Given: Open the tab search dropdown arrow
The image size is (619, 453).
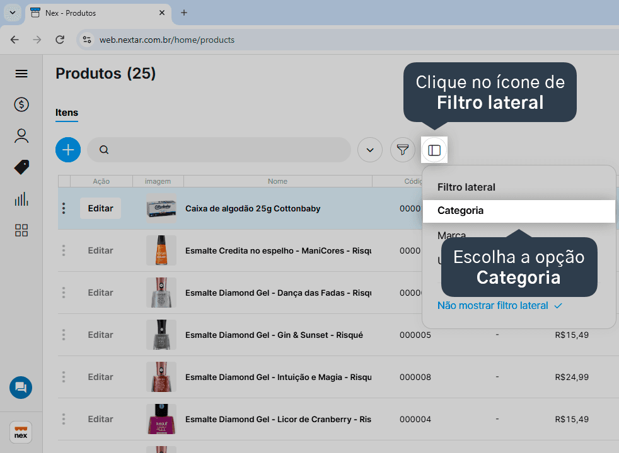Looking at the screenshot, I should pyautogui.click(x=13, y=13).
